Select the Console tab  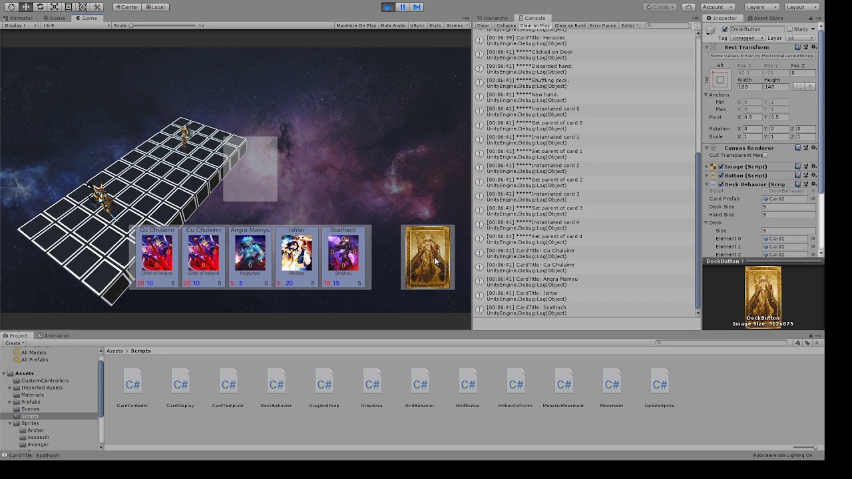[532, 18]
